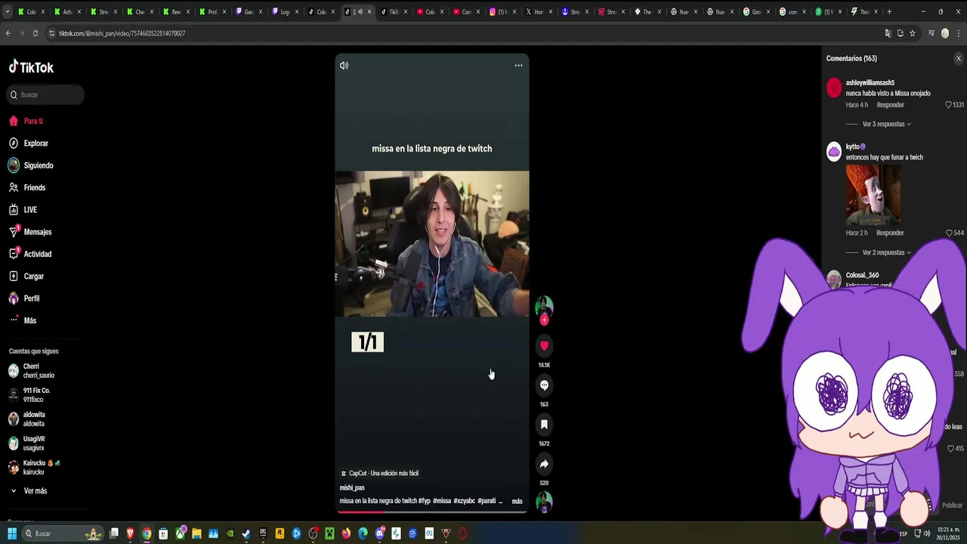Reply to kytto comment via Responder
967x544 pixels.
[x=891, y=233]
